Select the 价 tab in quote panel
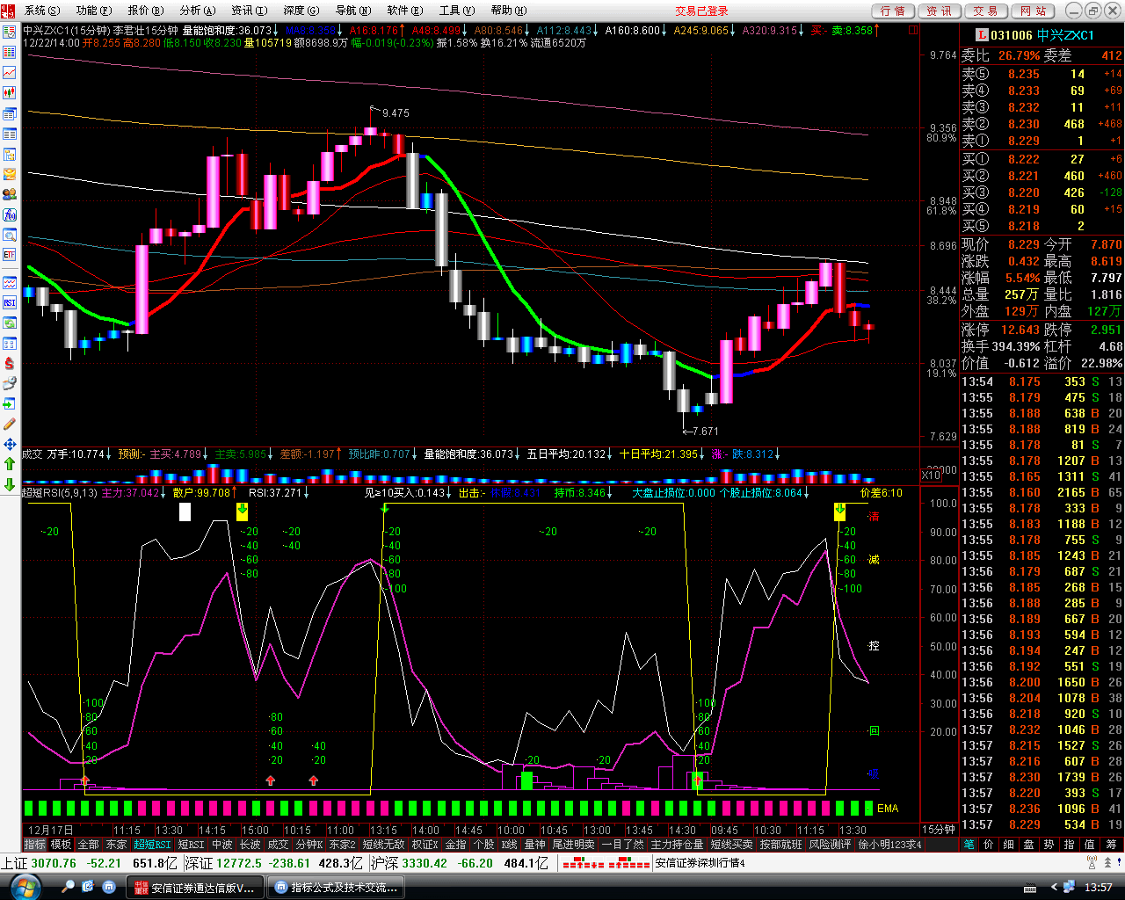Screen dimensions: 1125x900 [x=989, y=845]
